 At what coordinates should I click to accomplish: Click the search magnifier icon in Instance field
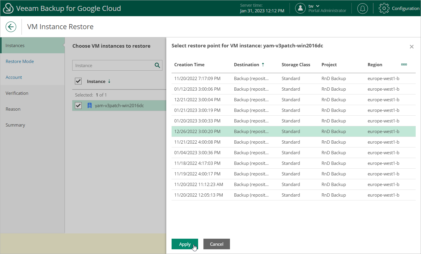click(x=157, y=65)
